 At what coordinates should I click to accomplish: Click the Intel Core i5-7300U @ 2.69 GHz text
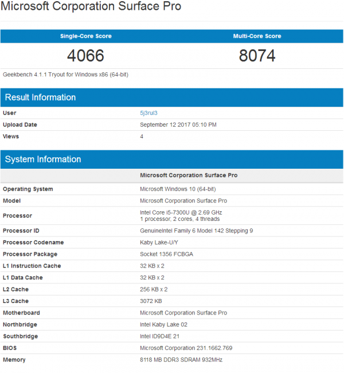click(181, 212)
